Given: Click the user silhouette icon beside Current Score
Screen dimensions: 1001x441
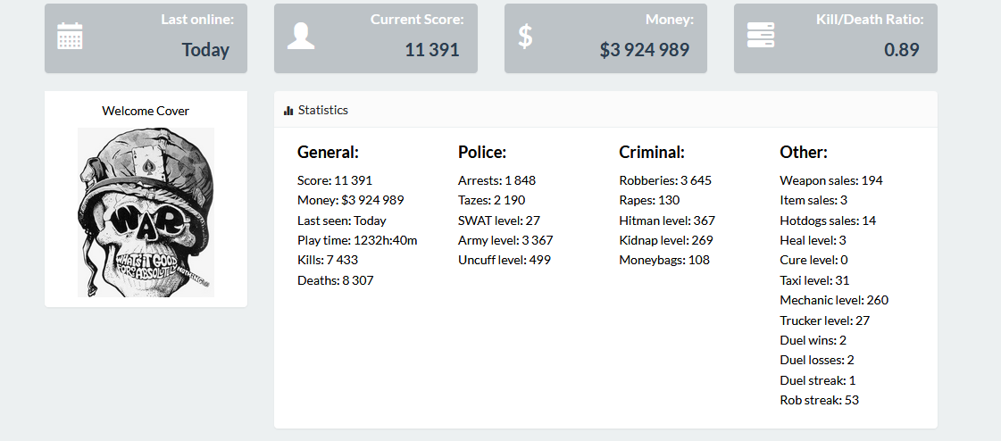Looking at the screenshot, I should [301, 36].
